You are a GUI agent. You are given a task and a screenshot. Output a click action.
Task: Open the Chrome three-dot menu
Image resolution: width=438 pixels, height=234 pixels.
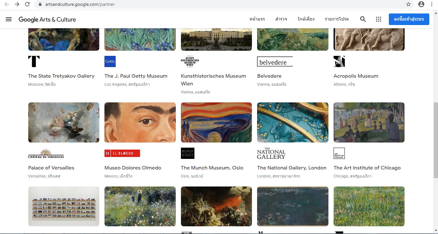point(432,4)
